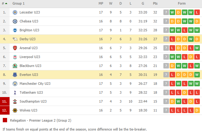Screen dimensions: 202x133
Task: Open the Southampton U23 team link
Action: pyautogui.click(x=33, y=101)
